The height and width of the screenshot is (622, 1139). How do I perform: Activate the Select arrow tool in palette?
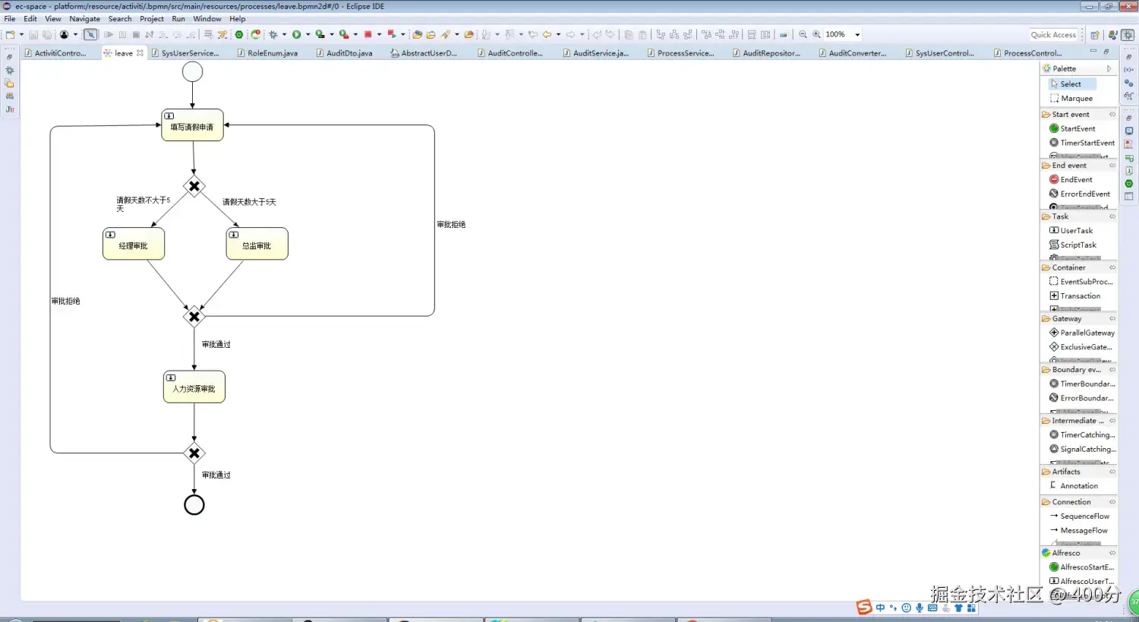[x=1071, y=84]
